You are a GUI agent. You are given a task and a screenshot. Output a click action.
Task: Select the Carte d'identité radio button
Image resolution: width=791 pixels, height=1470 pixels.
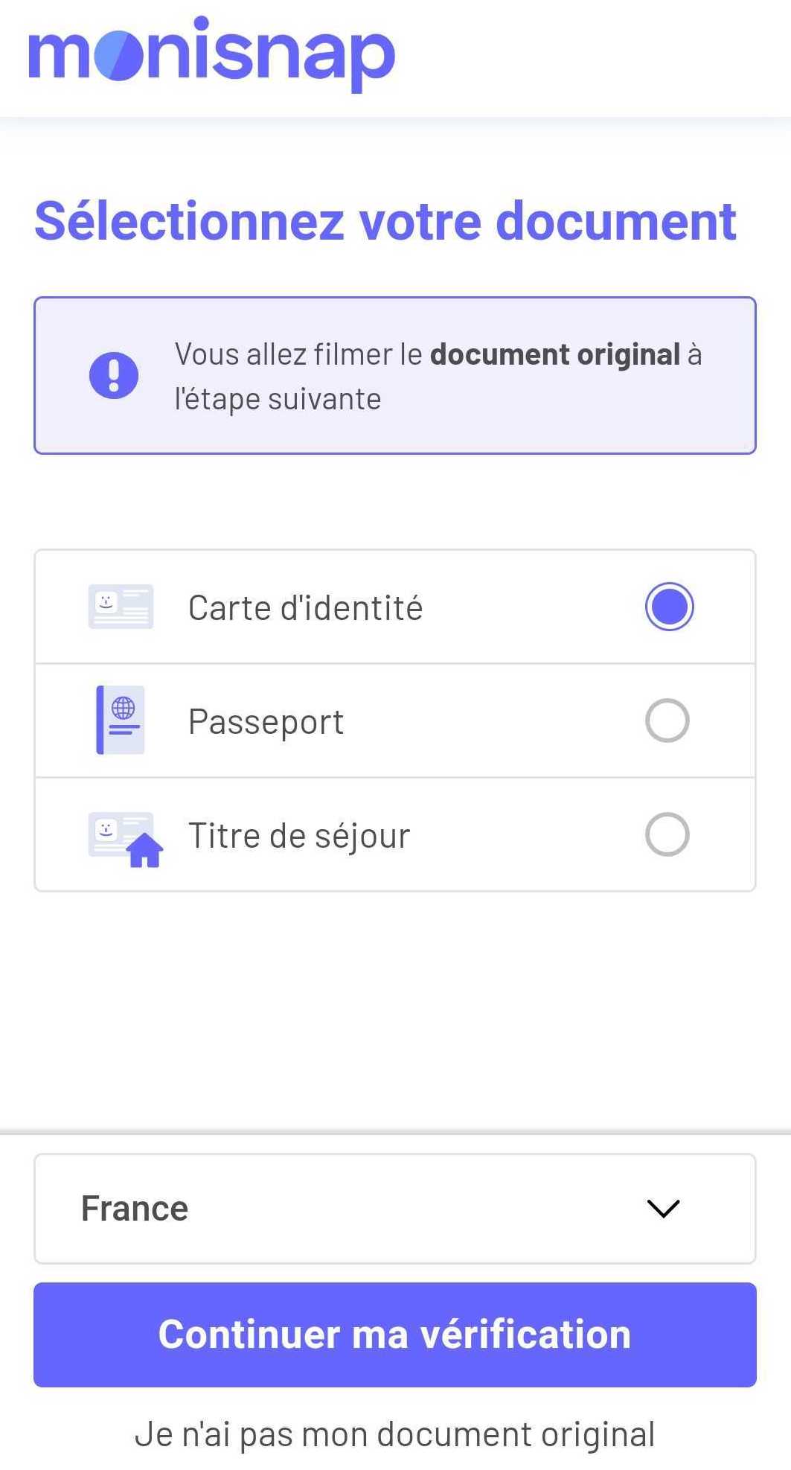(669, 607)
